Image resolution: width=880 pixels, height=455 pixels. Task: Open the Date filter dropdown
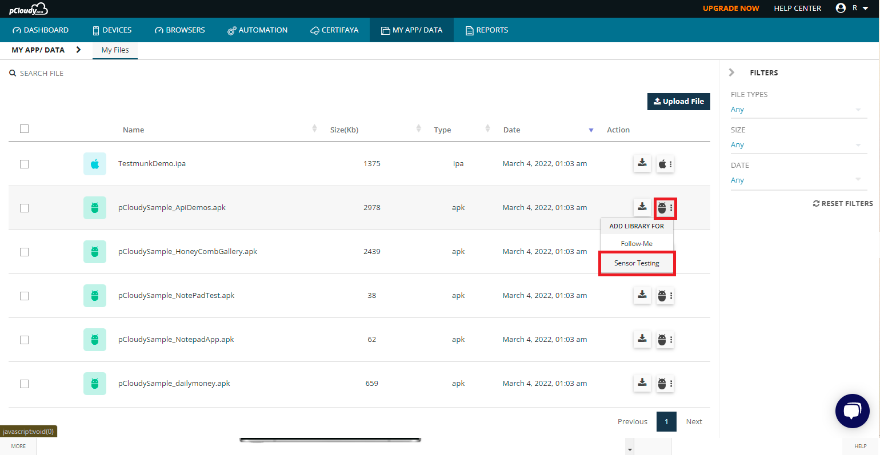[x=799, y=180]
